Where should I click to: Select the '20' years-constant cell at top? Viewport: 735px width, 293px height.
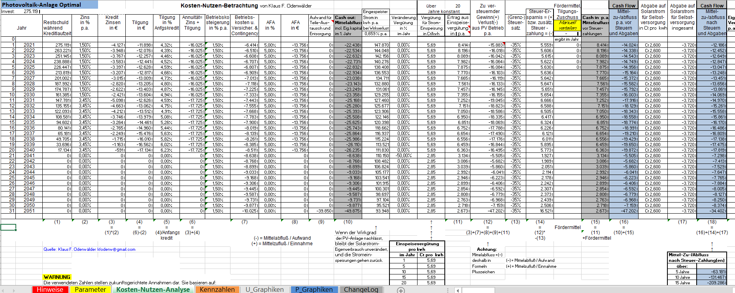tap(458, 6)
